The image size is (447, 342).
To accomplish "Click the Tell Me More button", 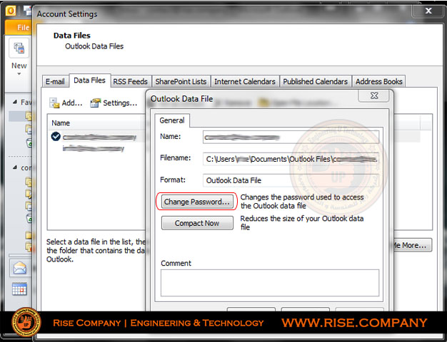I will coord(412,245).
